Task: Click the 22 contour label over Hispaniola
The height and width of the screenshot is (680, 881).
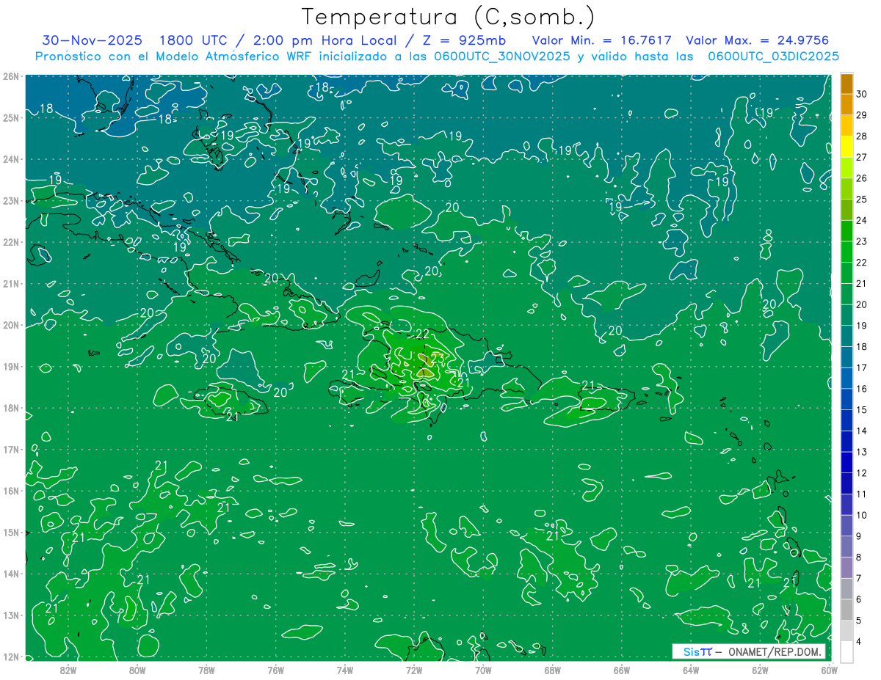Action: click(422, 334)
